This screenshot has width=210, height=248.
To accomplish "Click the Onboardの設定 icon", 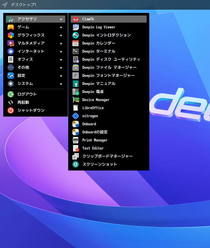I will point(76,132).
